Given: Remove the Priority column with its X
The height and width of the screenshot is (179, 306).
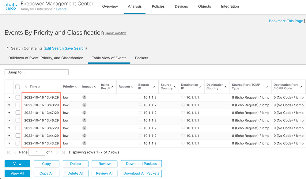Looking at the screenshot, I should click(x=76, y=87).
